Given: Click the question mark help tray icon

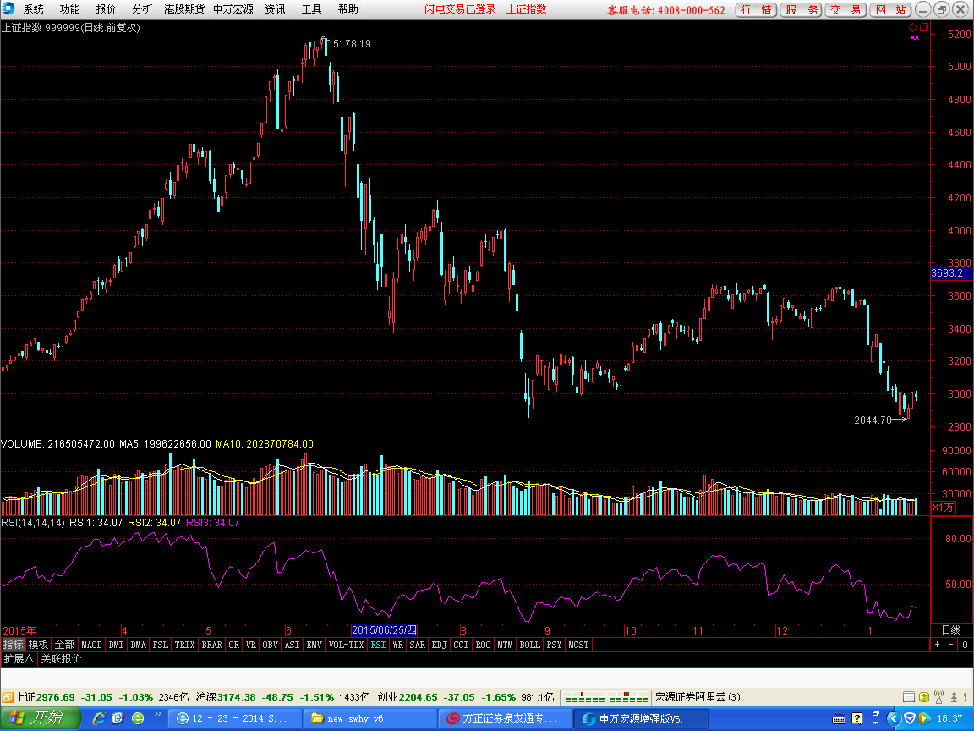Looking at the screenshot, I should coord(857,718).
